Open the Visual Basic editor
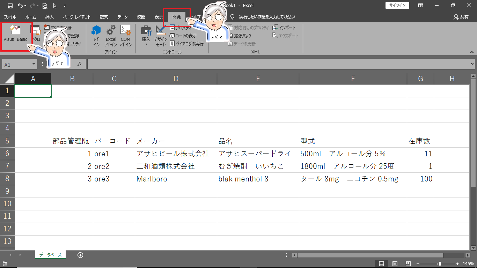This screenshot has width=477, height=268. [15, 34]
